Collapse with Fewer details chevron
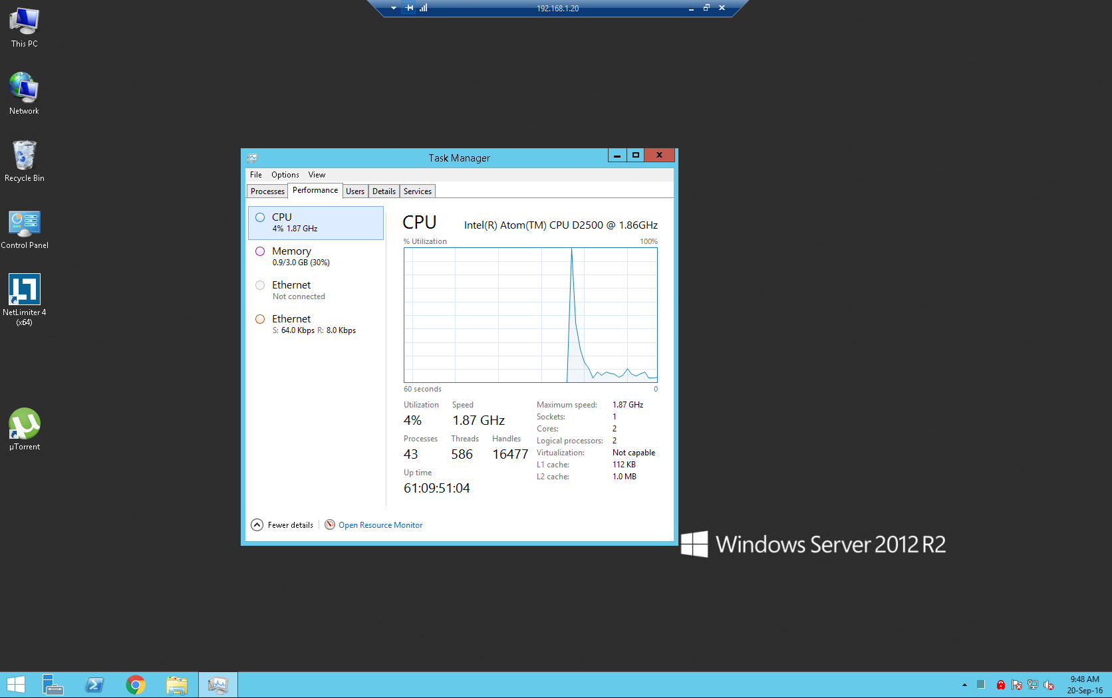1112x698 pixels. coord(257,524)
